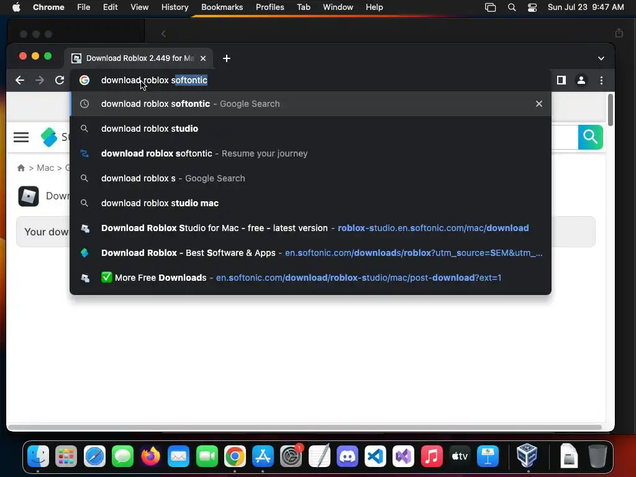Open the Profiles menu
Screen dimensions: 636x477
[x=270, y=7]
